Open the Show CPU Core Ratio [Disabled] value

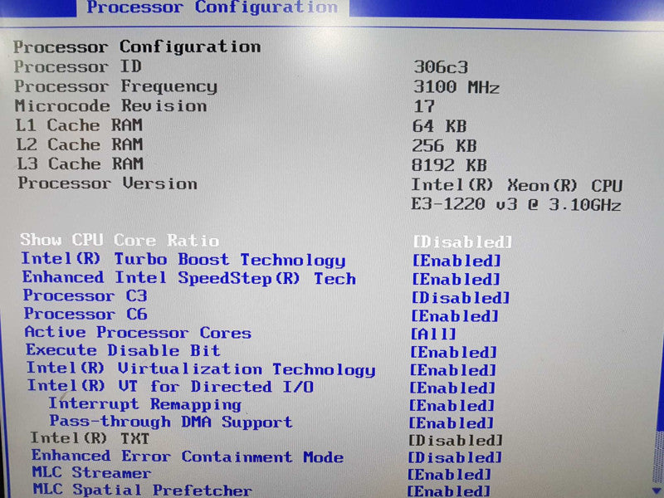462,242
